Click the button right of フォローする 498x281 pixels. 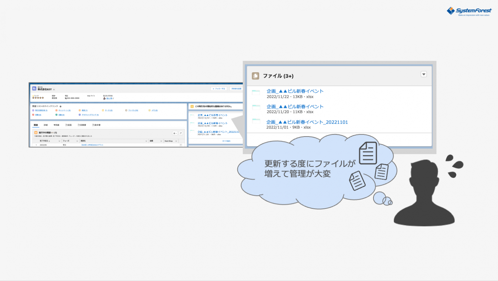coord(236,89)
